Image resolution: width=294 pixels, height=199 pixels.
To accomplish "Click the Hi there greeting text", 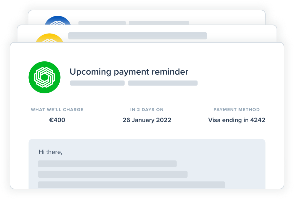I will 50,152.
